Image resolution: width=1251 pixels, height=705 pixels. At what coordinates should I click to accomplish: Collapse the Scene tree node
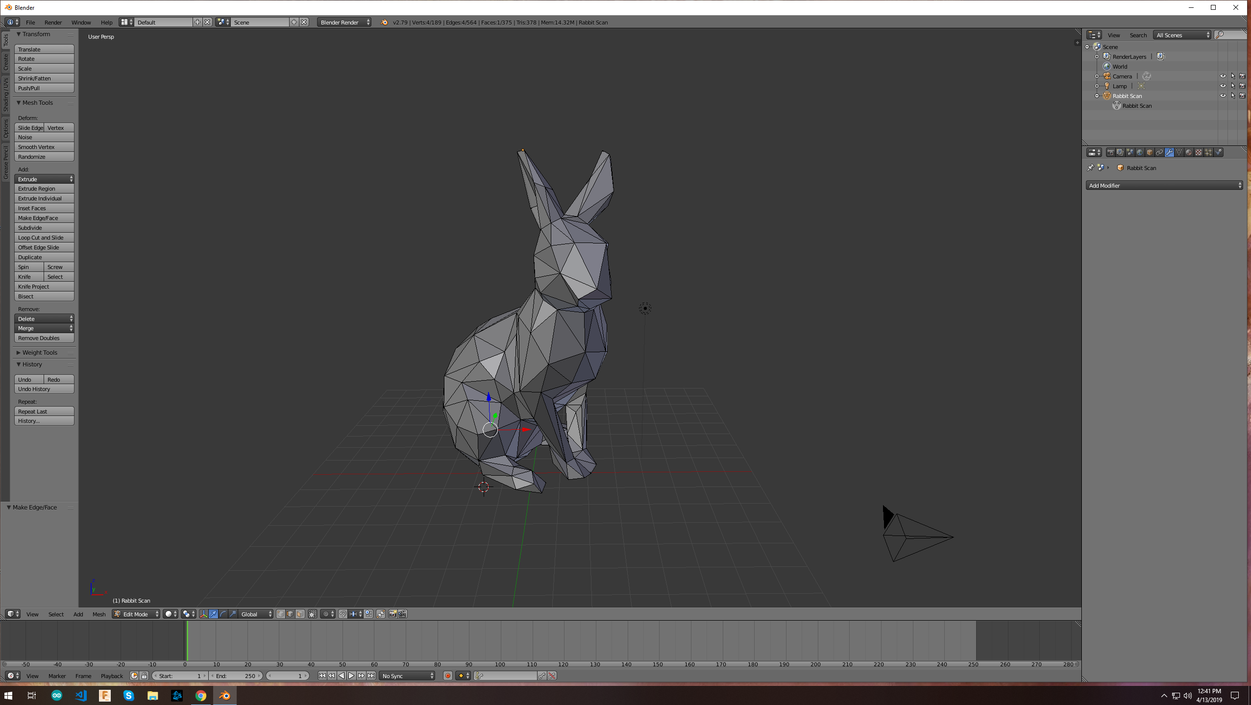(x=1087, y=47)
